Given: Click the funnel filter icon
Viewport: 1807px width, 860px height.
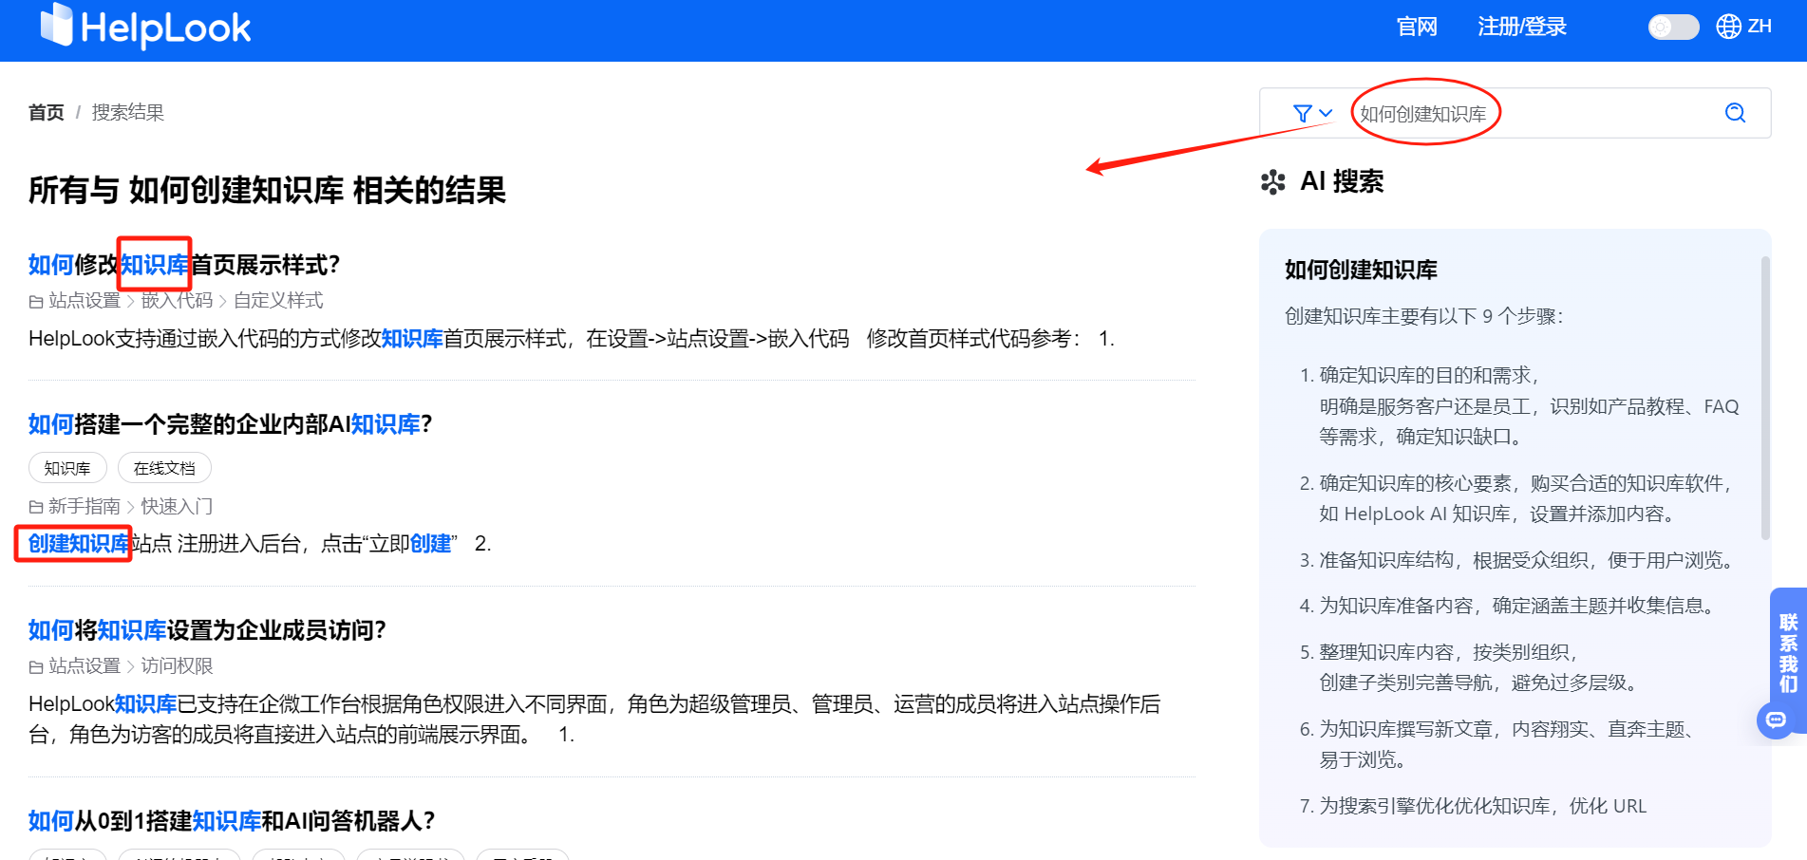Looking at the screenshot, I should [1303, 114].
